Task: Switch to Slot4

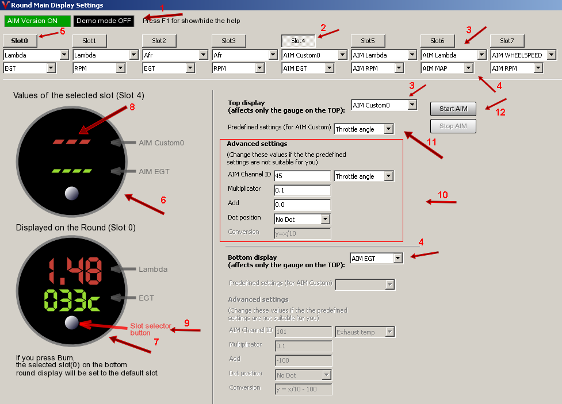Action: tap(298, 41)
